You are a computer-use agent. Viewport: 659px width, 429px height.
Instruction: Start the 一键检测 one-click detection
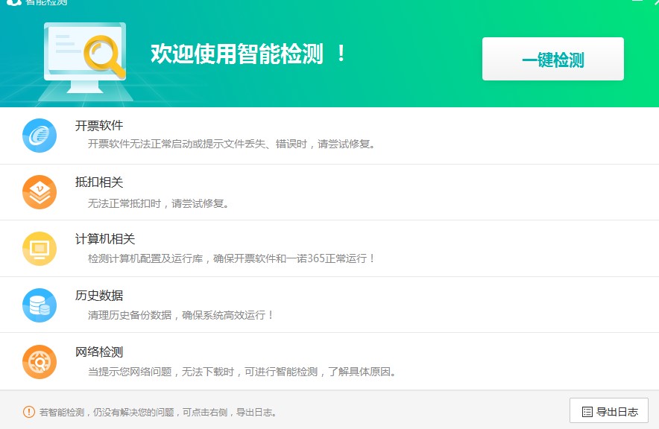pos(552,60)
